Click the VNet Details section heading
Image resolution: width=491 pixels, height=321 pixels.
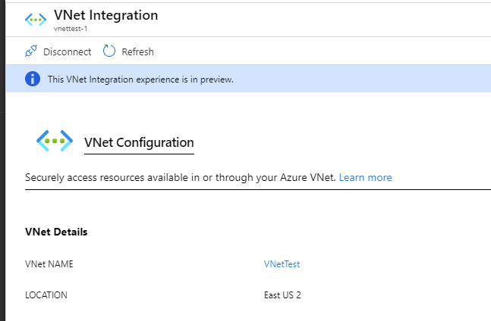pyautogui.click(x=56, y=232)
